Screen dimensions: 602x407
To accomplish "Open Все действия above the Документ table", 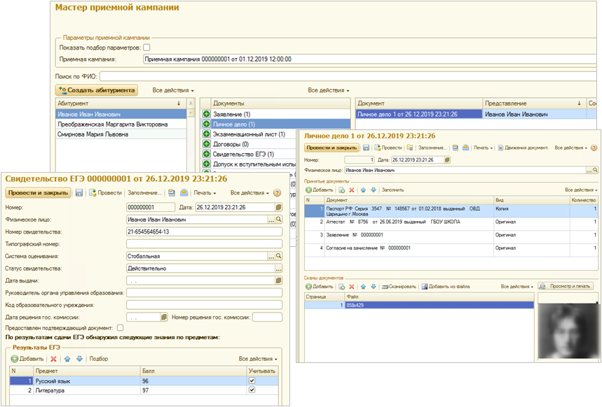I will tap(329, 90).
